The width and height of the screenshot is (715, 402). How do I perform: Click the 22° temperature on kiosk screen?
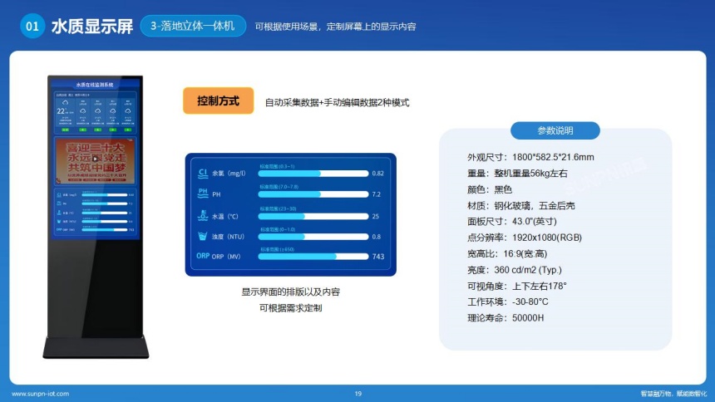(x=62, y=110)
